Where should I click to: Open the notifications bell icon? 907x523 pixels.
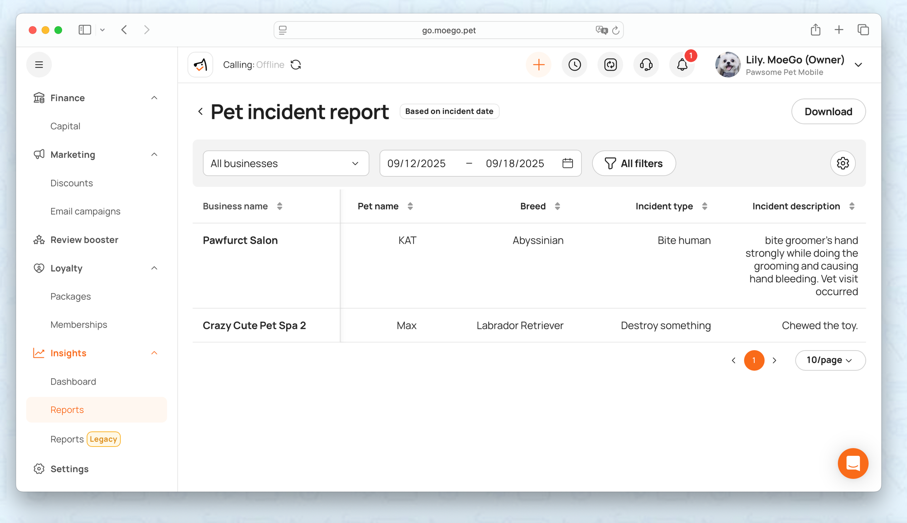pyautogui.click(x=682, y=65)
